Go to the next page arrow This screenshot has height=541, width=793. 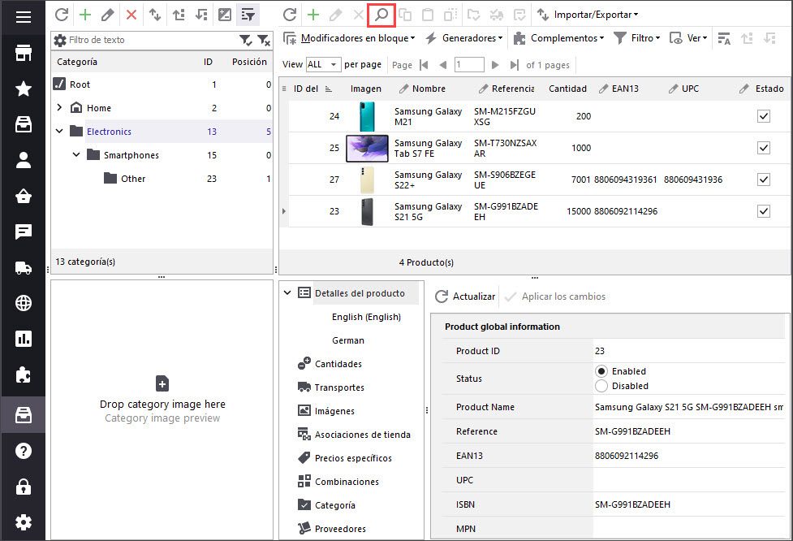point(495,65)
